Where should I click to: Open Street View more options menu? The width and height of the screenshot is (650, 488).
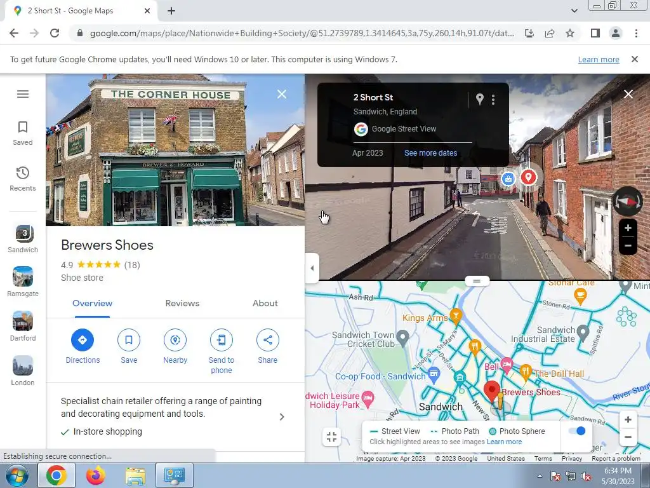[x=493, y=100]
